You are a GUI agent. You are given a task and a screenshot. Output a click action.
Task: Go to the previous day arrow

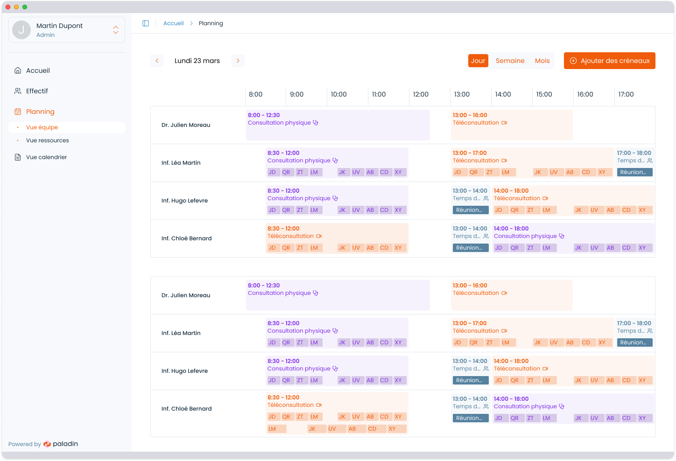[x=157, y=61]
